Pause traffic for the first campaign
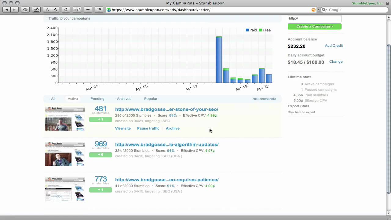Viewport: 391px width, 220px height. click(x=148, y=128)
